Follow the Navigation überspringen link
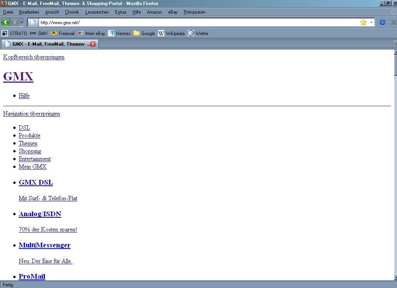Image resolution: width=397 pixels, height=288 pixels. [32, 114]
